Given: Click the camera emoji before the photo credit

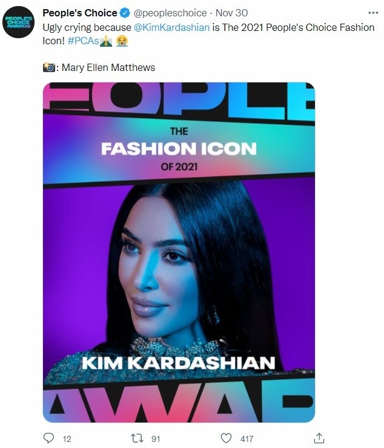Looking at the screenshot, I should point(50,67).
